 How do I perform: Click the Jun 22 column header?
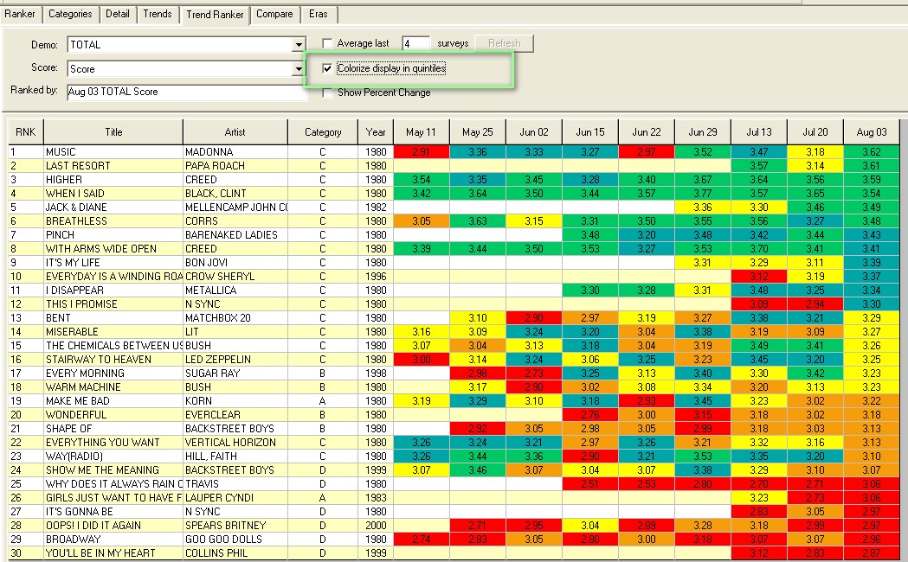point(647,132)
